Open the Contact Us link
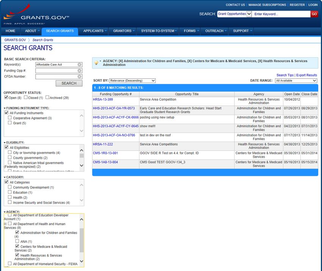The height and width of the screenshot is (271, 322). [x=235, y=5]
